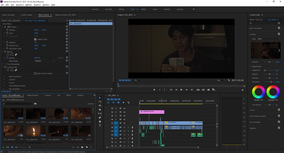Click Go to Out point button
Screen dimensions: 284x153
[x=192, y=90]
